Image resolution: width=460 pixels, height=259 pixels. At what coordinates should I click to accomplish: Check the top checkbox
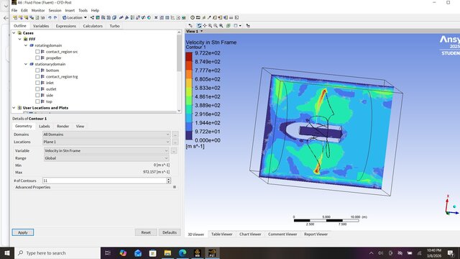[37, 101]
